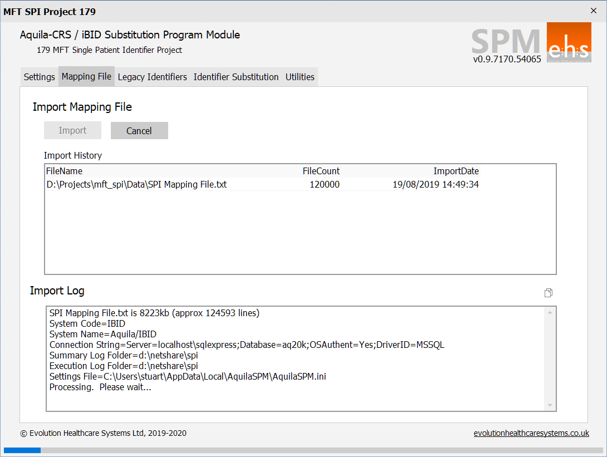This screenshot has width=607, height=457.
Task: Click the Connection String line in log
Action: tap(247, 345)
